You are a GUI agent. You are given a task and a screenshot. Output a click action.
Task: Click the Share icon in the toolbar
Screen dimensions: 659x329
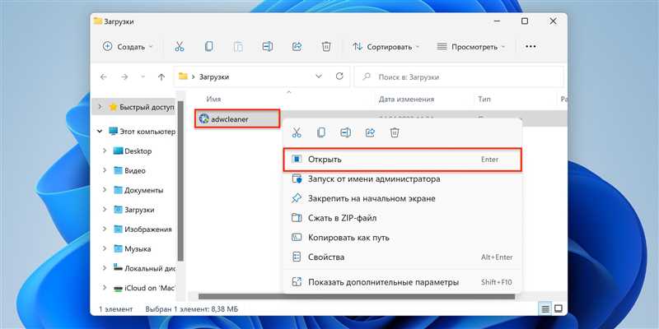pyautogui.click(x=297, y=47)
